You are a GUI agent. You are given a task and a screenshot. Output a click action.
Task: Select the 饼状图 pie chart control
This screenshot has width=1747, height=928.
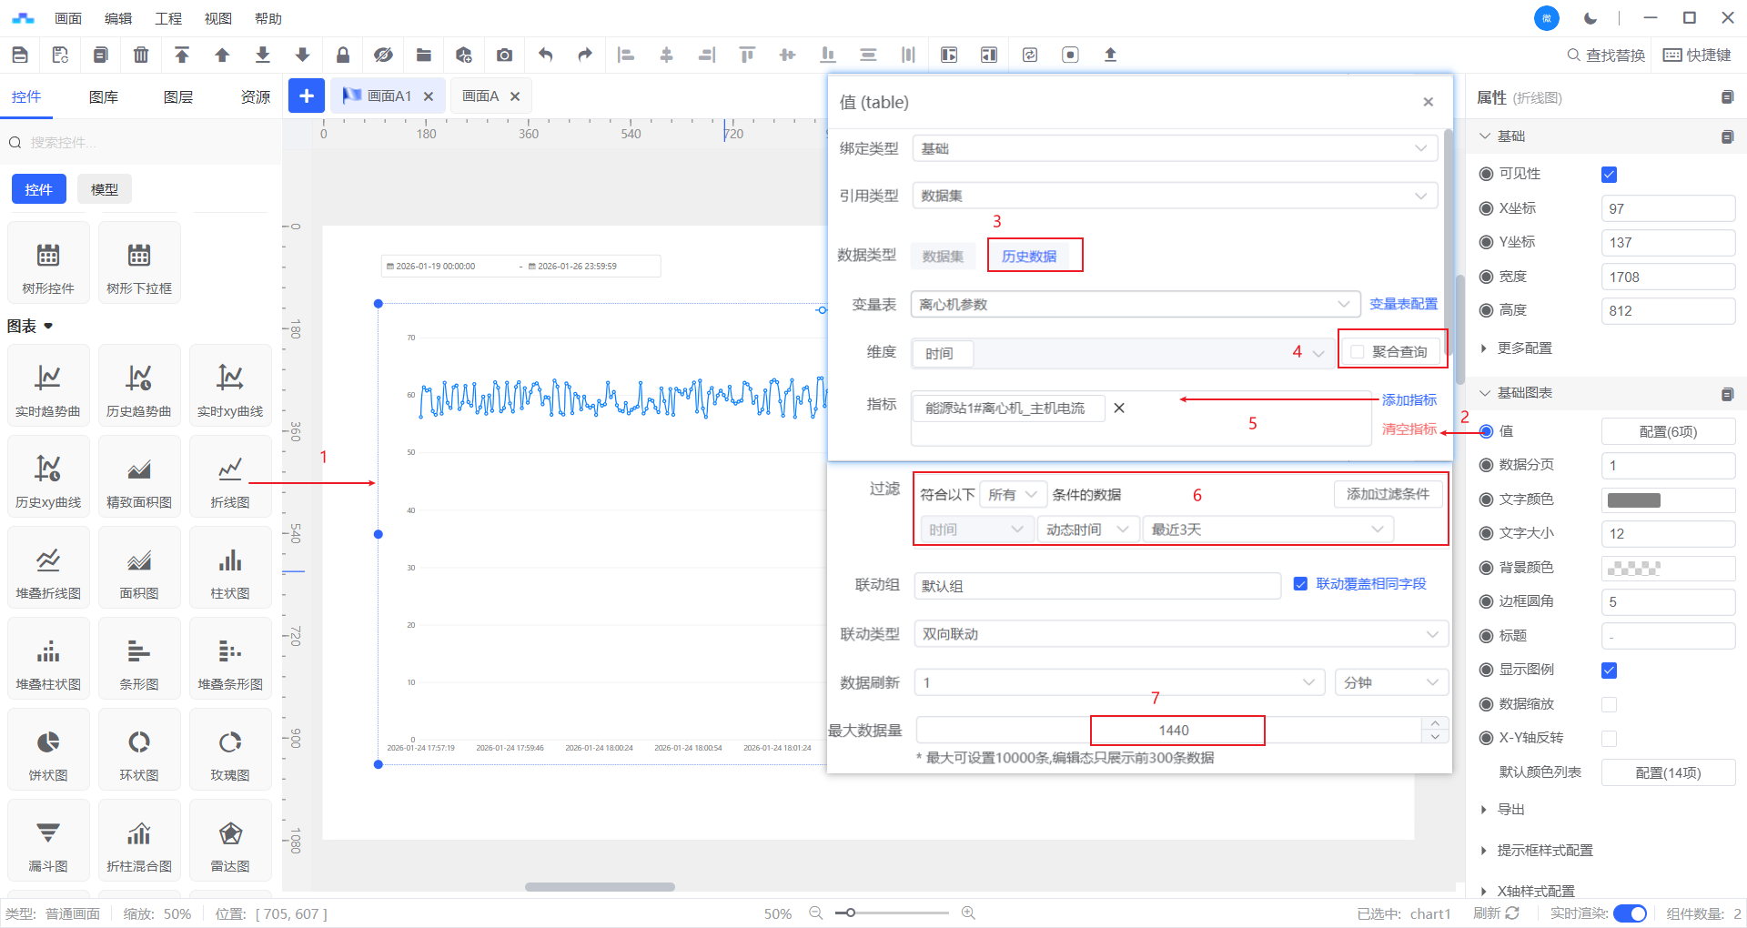coord(48,751)
